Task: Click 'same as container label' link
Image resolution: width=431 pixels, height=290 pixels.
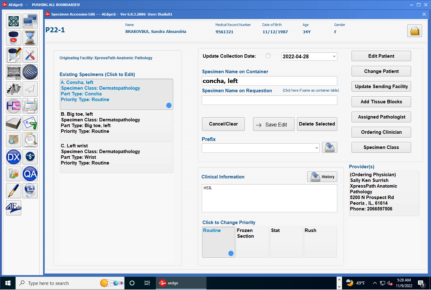Action: [311, 90]
